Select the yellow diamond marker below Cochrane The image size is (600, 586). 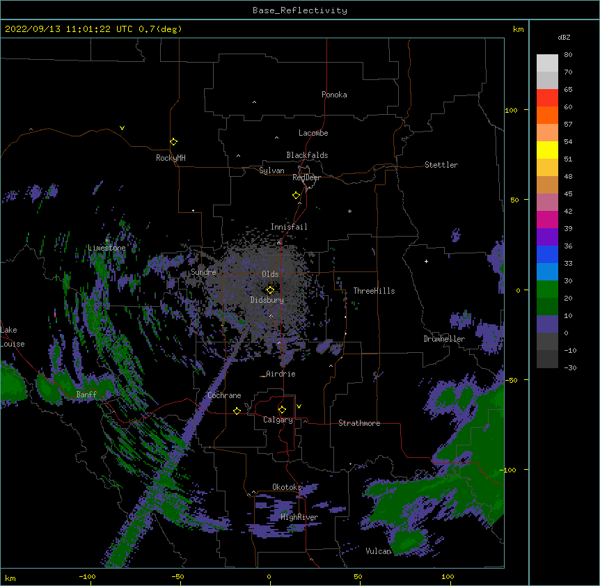point(237,411)
